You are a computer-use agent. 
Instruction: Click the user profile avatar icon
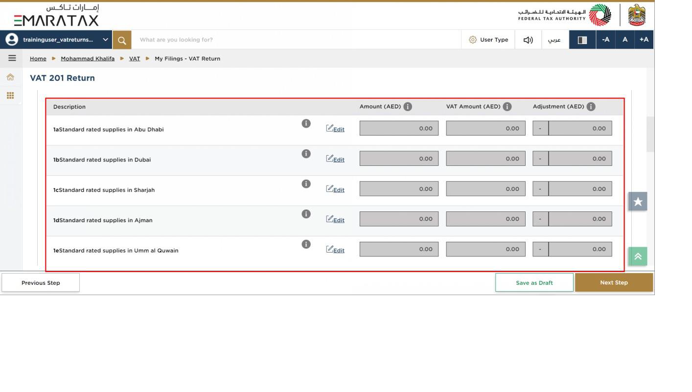11,40
